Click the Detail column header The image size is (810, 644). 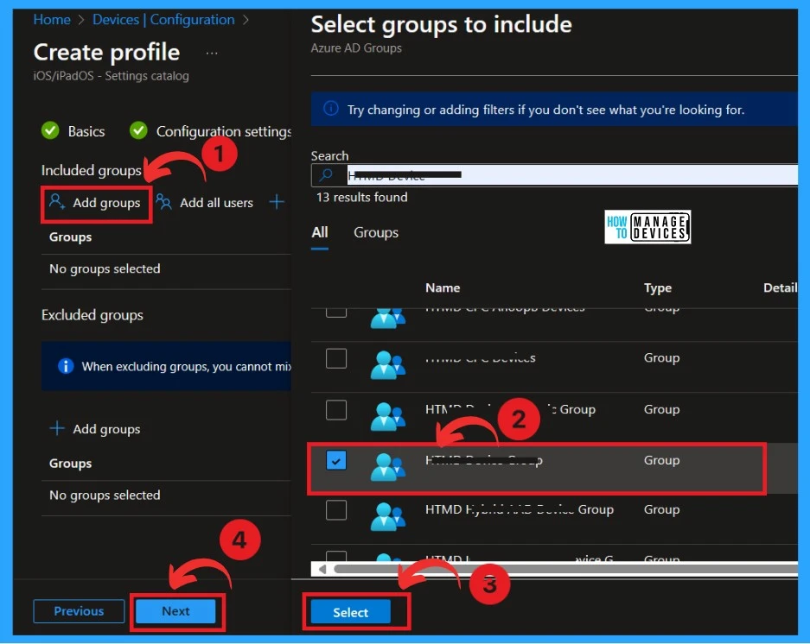coord(780,288)
